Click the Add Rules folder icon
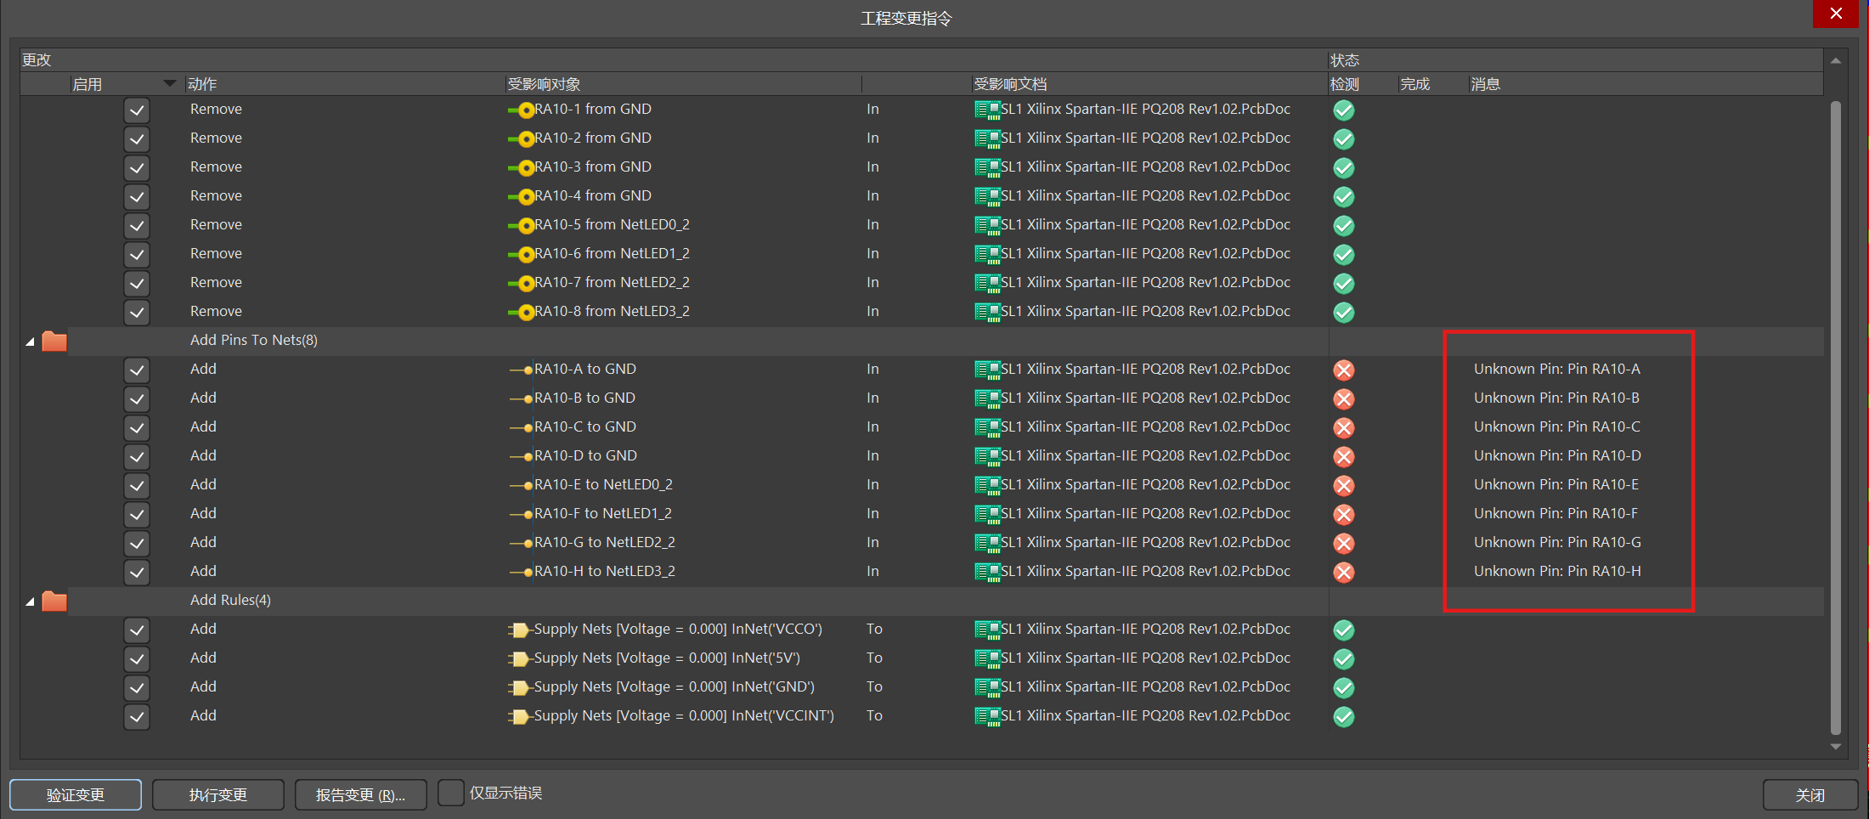 pyautogui.click(x=54, y=601)
